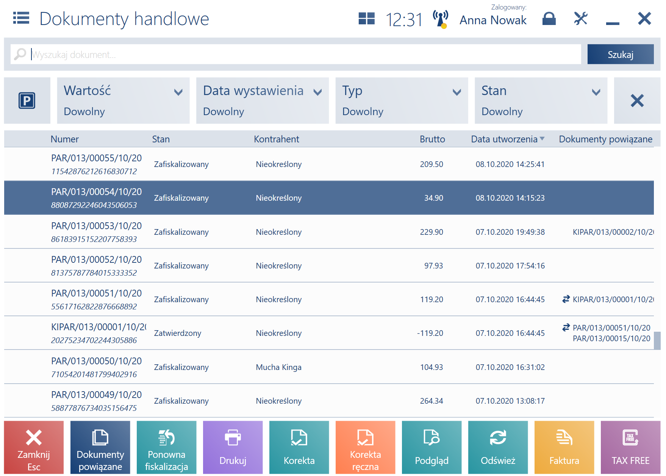Check the connection status antenna icon
666x476 pixels.
pyautogui.click(x=441, y=19)
